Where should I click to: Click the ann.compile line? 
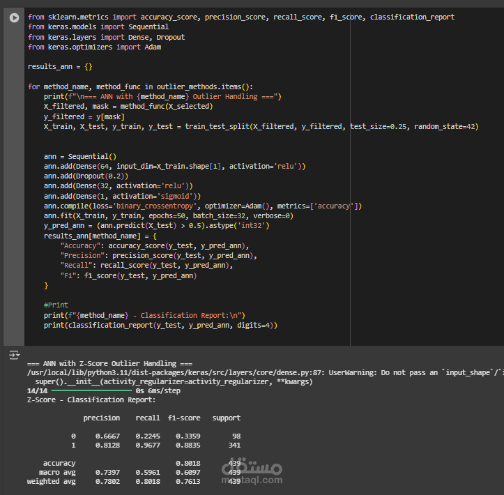point(203,206)
